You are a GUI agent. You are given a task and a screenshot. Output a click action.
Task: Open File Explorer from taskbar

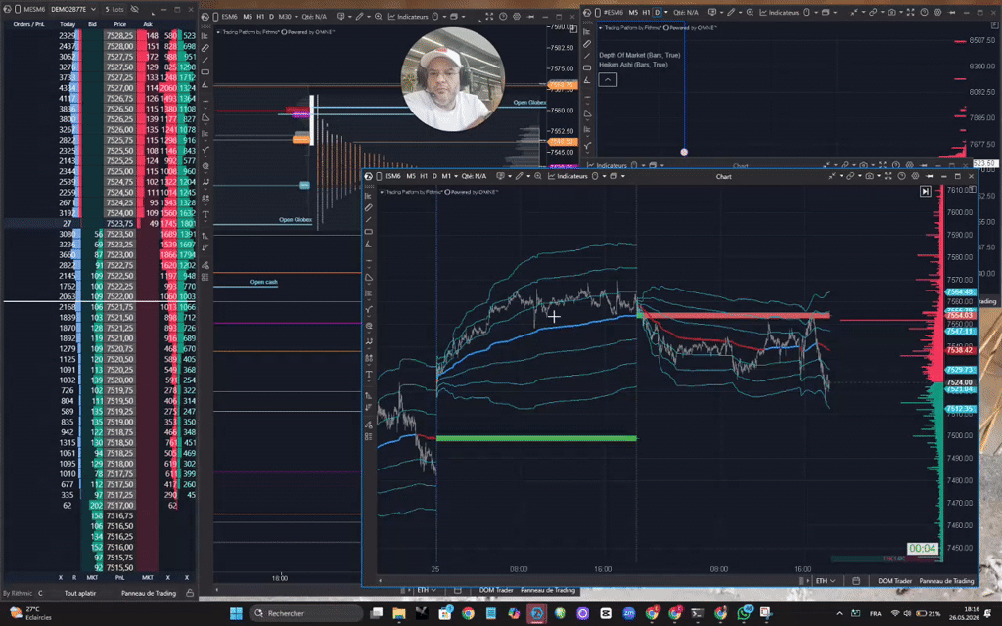pos(399,613)
